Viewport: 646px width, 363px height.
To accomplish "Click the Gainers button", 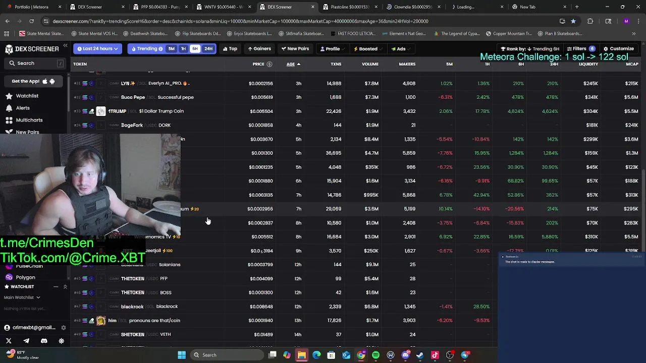I will pos(259,49).
